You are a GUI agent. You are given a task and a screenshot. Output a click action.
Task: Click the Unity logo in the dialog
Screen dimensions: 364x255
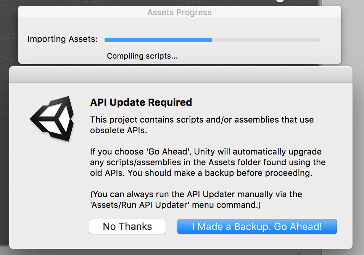point(52,119)
